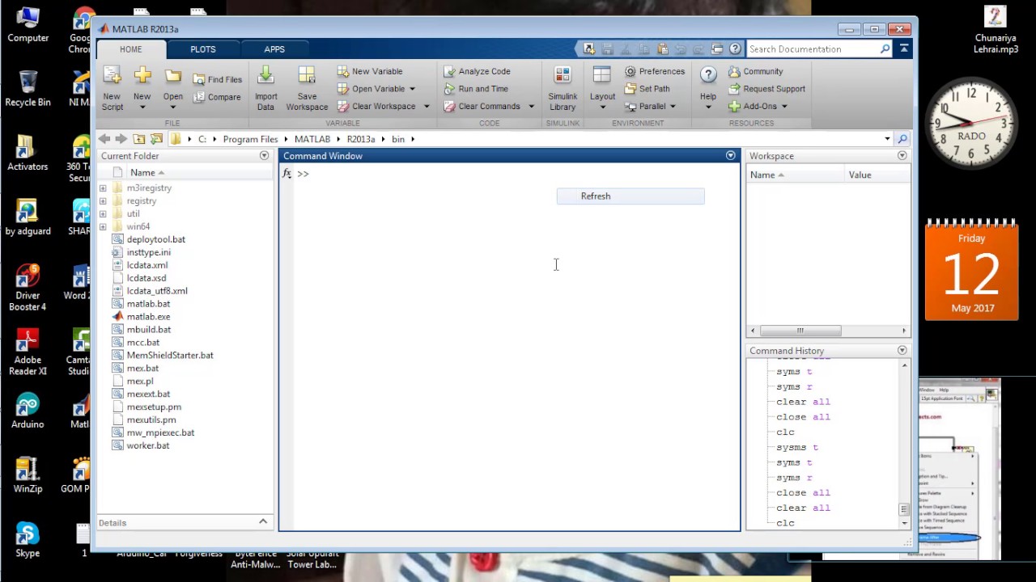
Task: Click the Open folder icon
Action: point(172,76)
